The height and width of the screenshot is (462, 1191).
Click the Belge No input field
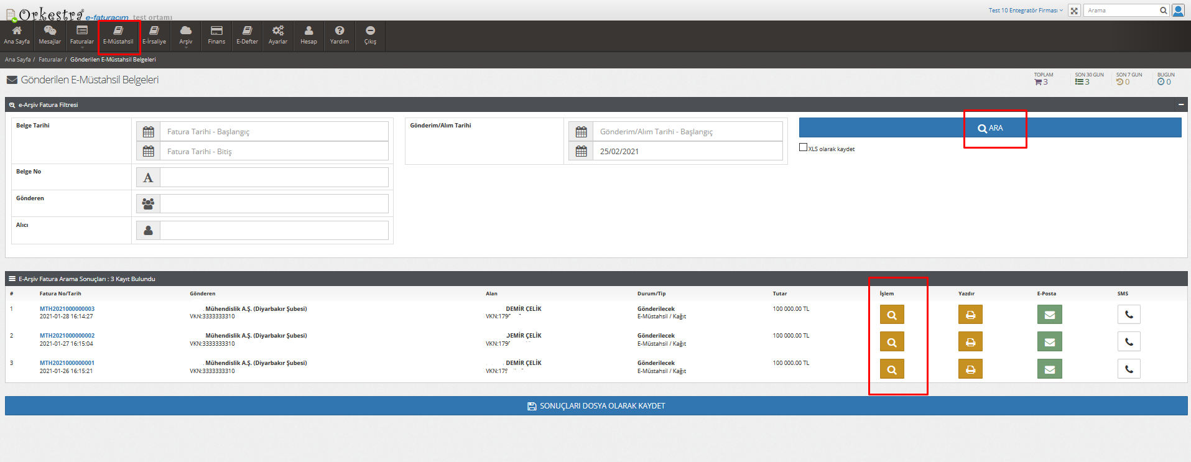(274, 178)
